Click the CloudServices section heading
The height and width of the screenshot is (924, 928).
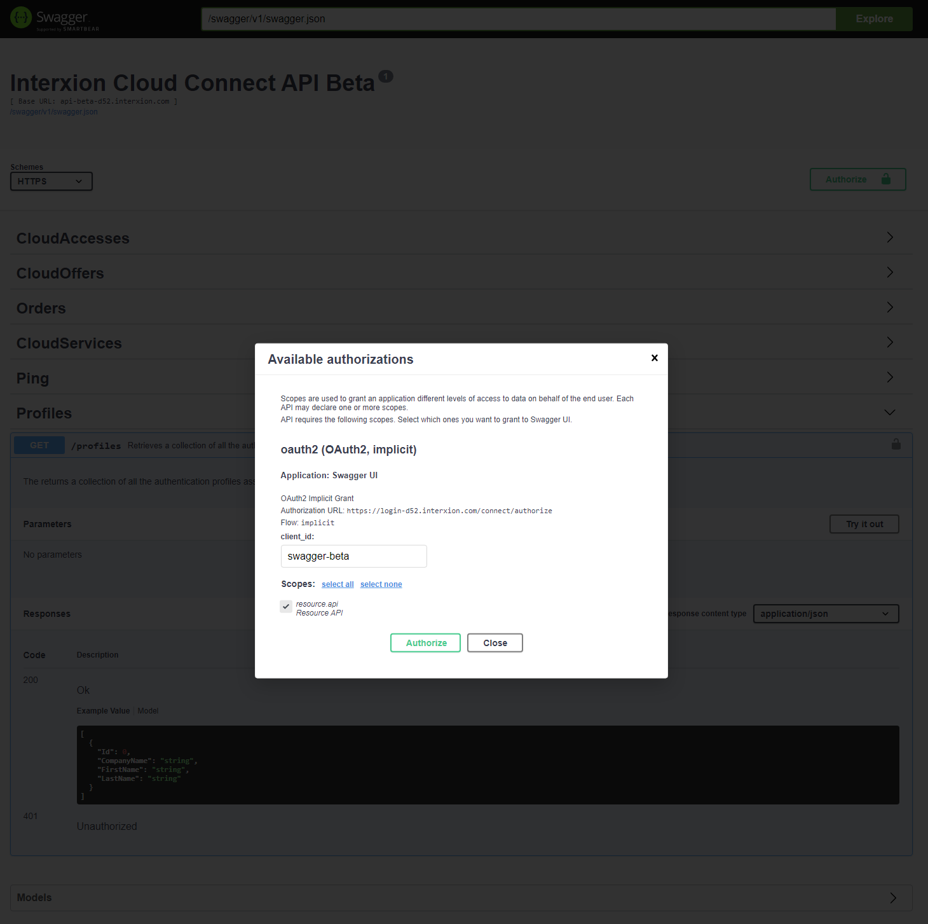point(69,343)
